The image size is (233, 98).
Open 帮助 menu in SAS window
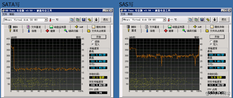130,14
